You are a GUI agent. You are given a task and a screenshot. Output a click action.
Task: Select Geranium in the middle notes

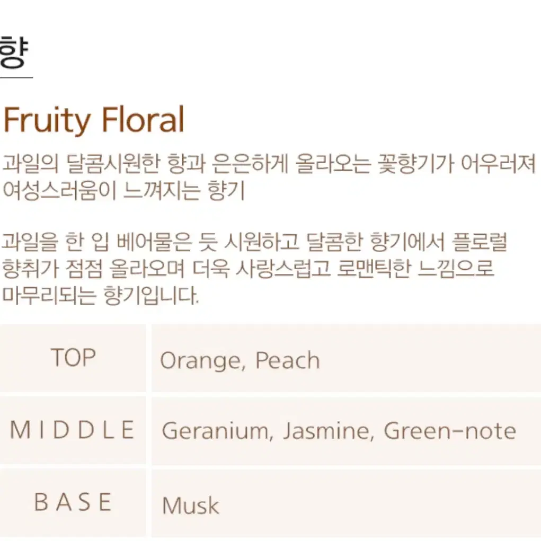pos(217,431)
